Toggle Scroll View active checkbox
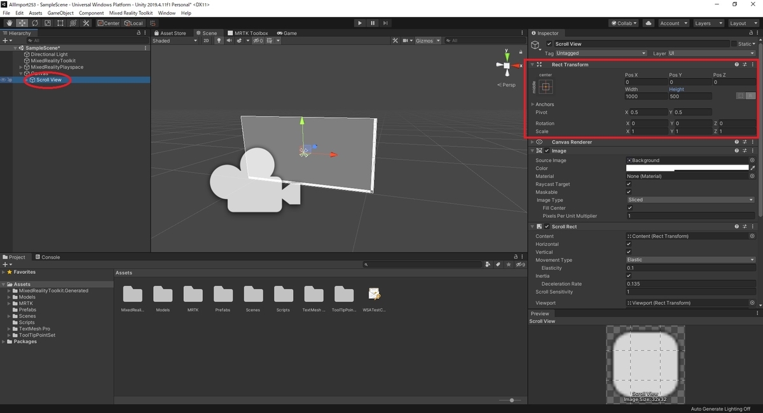Viewport: 763px width, 413px height. tap(550, 44)
